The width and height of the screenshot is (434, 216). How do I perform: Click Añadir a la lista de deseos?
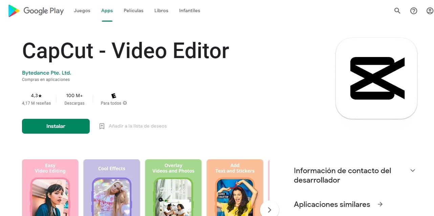[x=138, y=126]
